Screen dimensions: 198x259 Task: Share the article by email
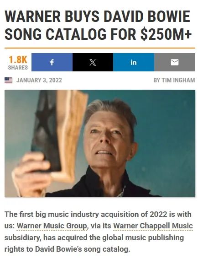pyautogui.click(x=175, y=62)
